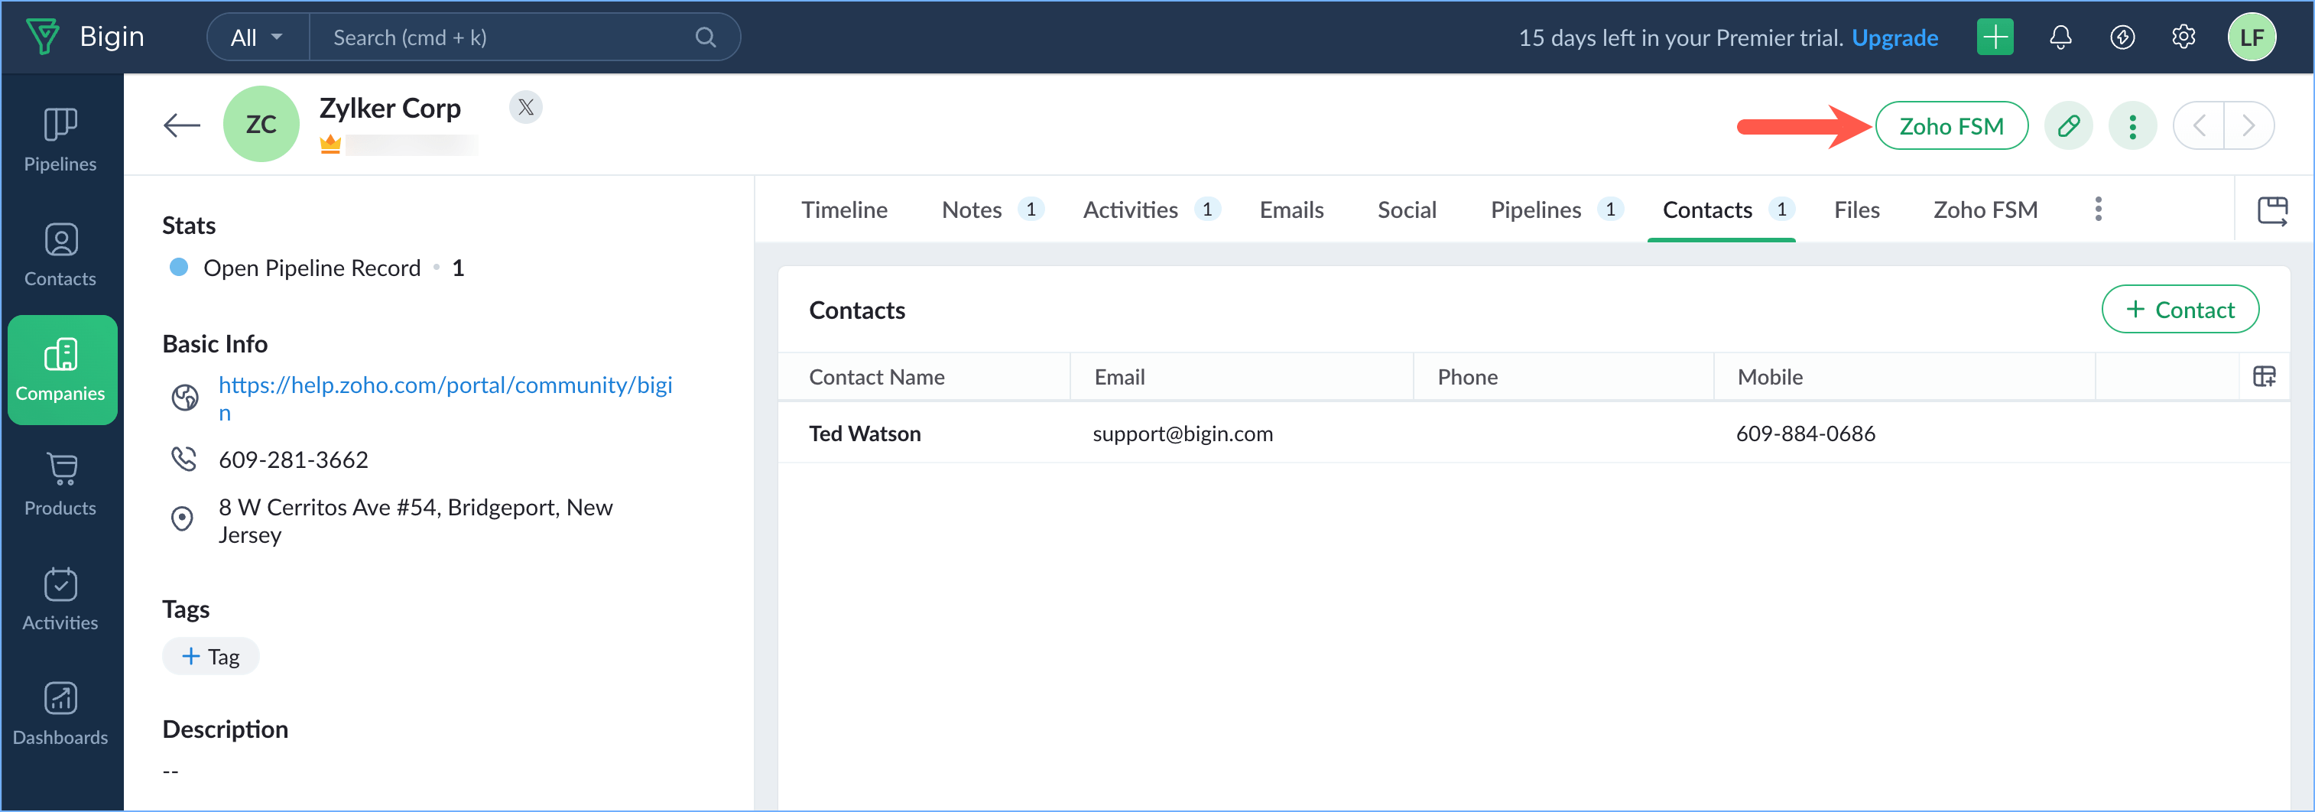
Task: Click the mobile number 609-884-0686
Action: [x=1804, y=434]
